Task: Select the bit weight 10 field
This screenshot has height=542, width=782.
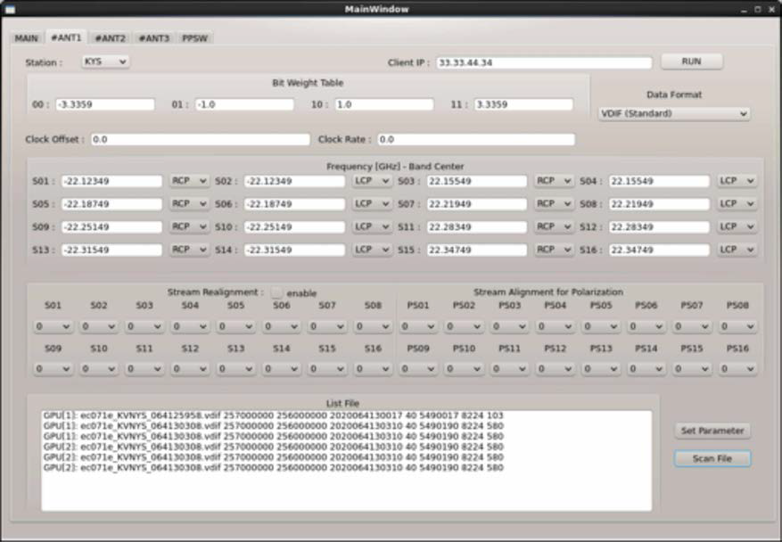Action: (x=384, y=104)
